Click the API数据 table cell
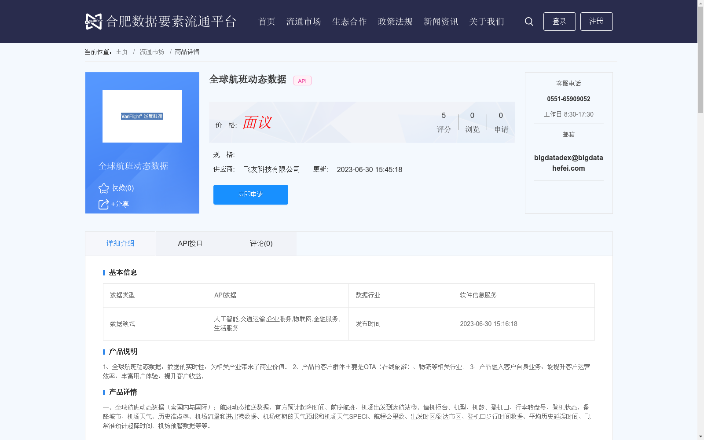Image resolution: width=704 pixels, height=440 pixels. pos(278,295)
